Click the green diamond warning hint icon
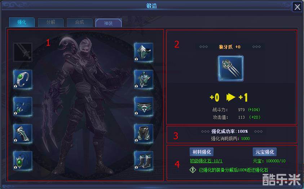 click(x=193, y=170)
